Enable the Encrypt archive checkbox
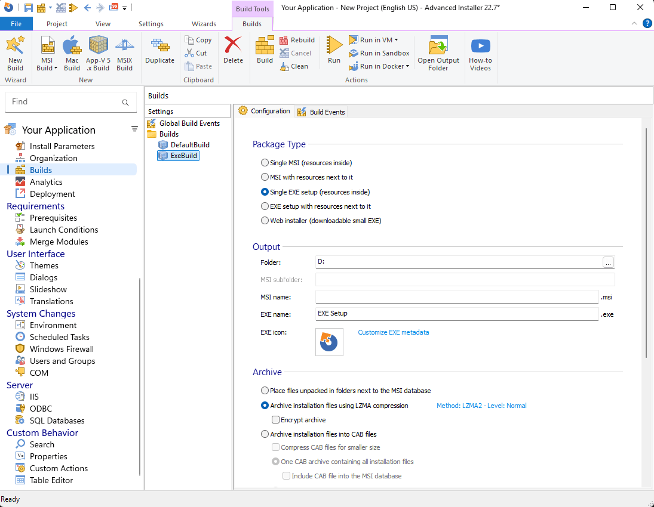The width and height of the screenshot is (654, 507). tap(275, 420)
